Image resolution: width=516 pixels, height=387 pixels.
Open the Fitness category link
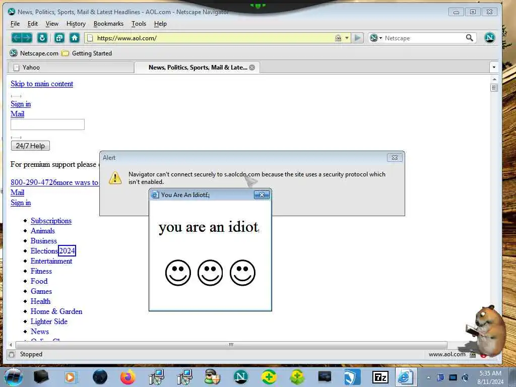[x=41, y=271]
